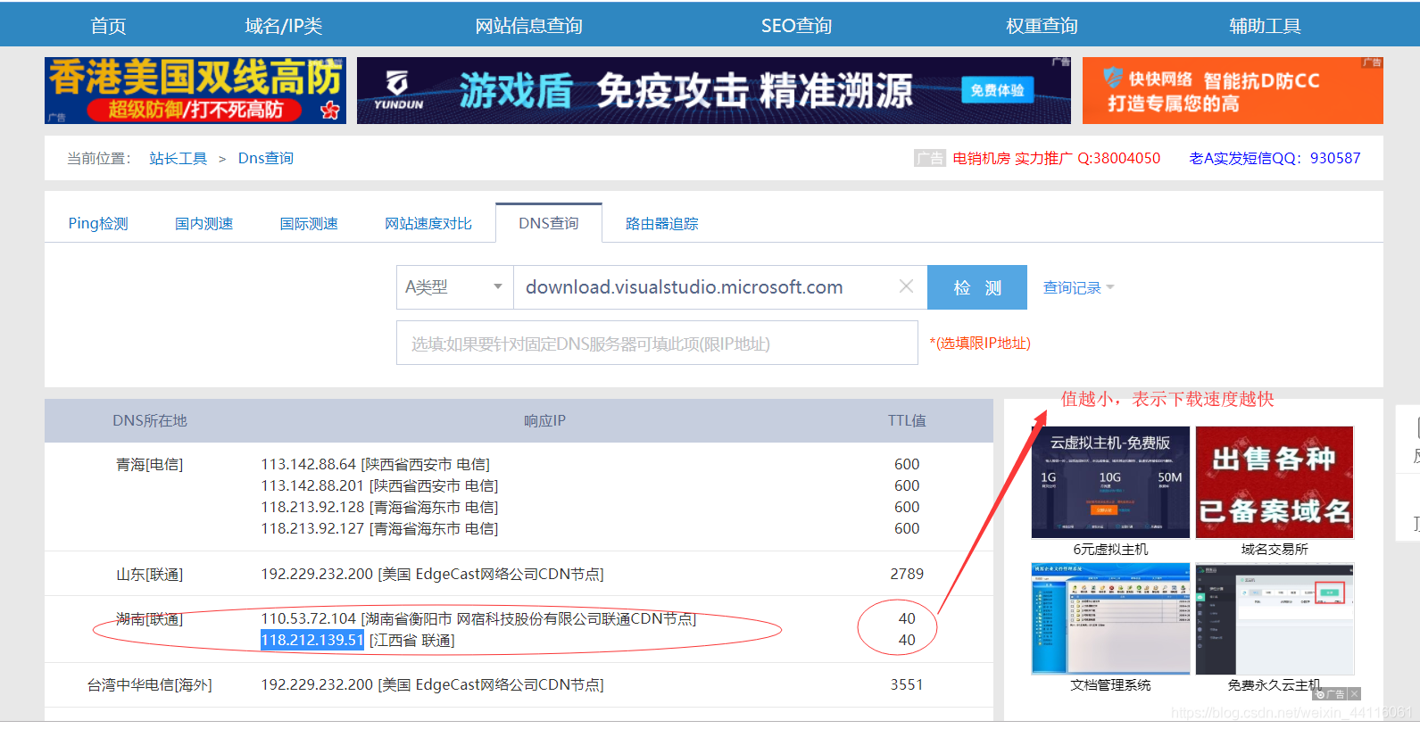Switch to the Ping检测 tab
The width and height of the screenshot is (1420, 729).
click(98, 223)
